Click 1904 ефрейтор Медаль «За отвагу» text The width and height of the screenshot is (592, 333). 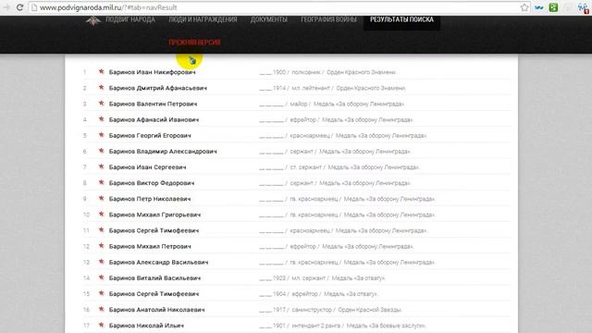point(318,294)
